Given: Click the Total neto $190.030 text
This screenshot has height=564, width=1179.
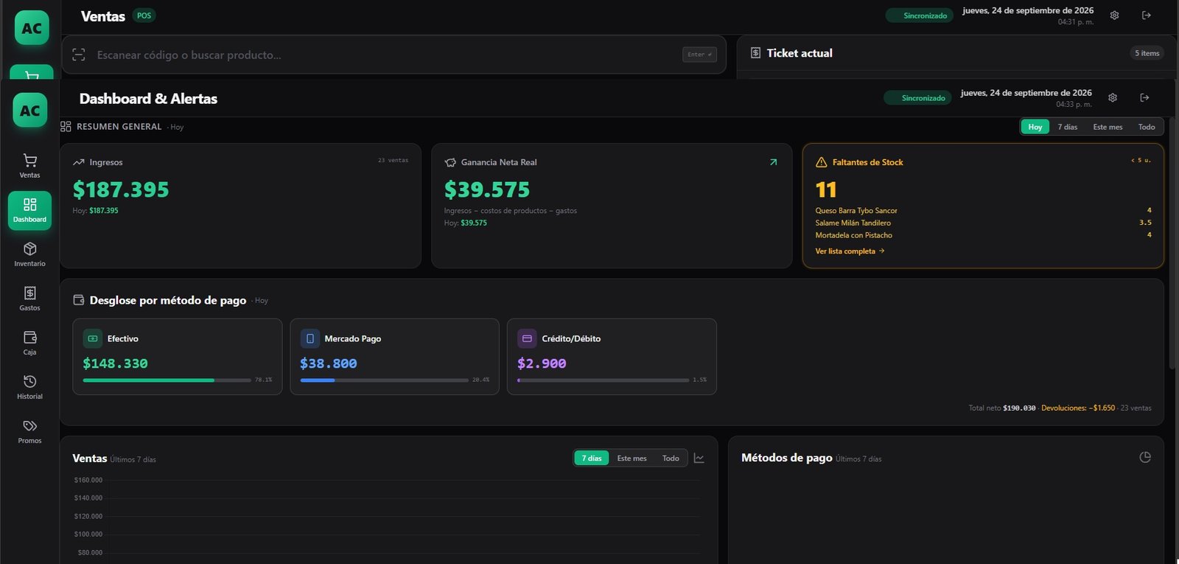Looking at the screenshot, I should (x=1002, y=408).
